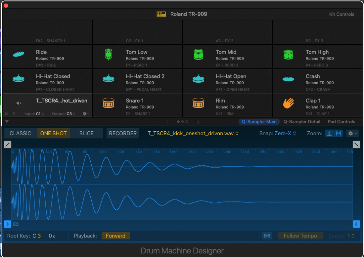The width and height of the screenshot is (364, 257).
Task: Close the Drum Machine Designer window
Action: (6, 6)
